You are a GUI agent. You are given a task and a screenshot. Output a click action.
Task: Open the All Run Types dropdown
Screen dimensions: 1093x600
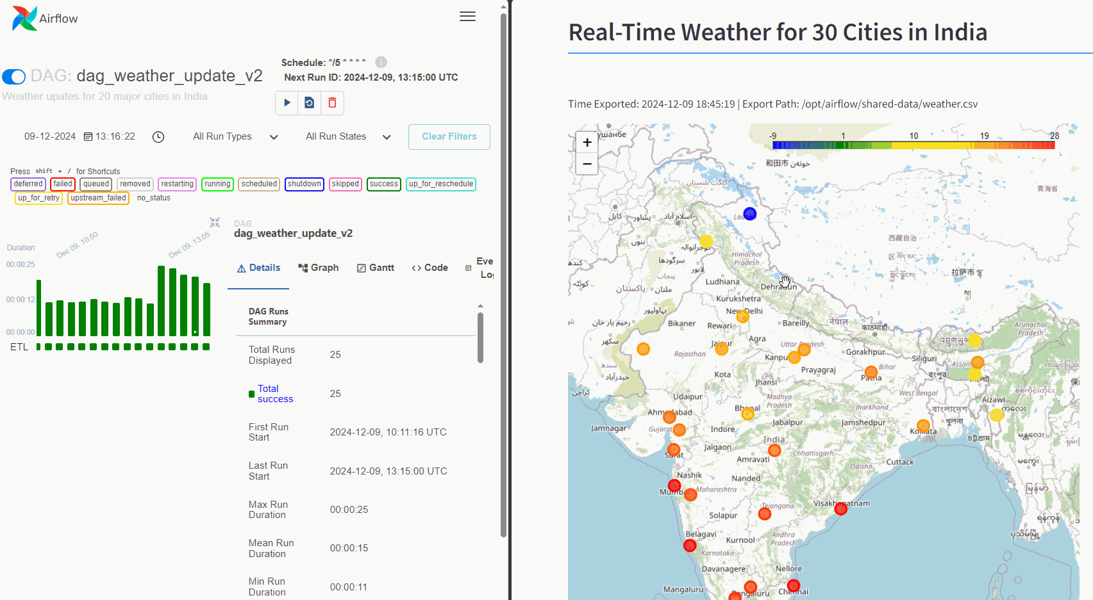click(x=235, y=137)
